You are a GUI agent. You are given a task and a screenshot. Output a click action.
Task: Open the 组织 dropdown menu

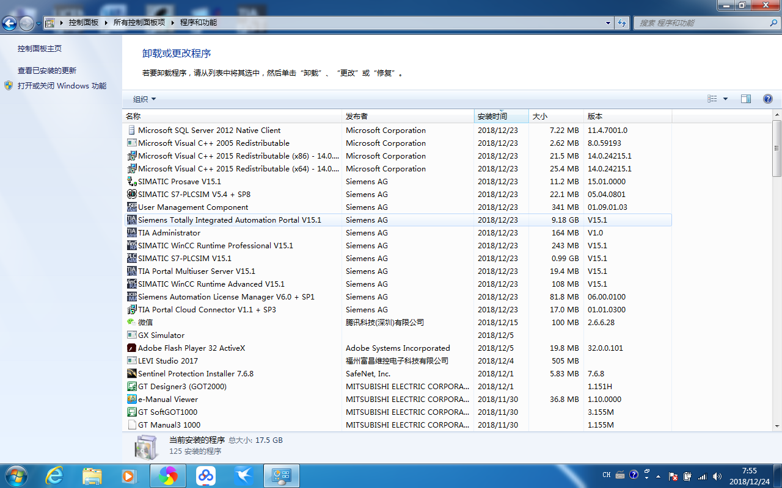(145, 99)
